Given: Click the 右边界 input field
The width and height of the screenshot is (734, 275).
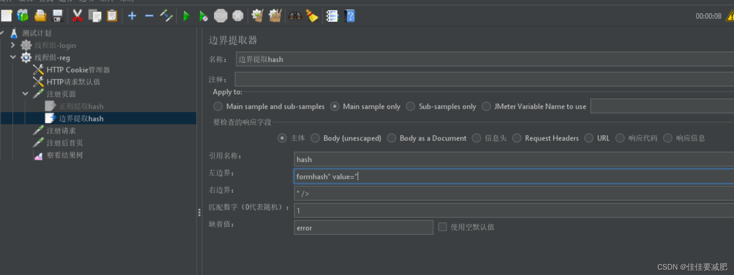Looking at the screenshot, I should [514, 194].
